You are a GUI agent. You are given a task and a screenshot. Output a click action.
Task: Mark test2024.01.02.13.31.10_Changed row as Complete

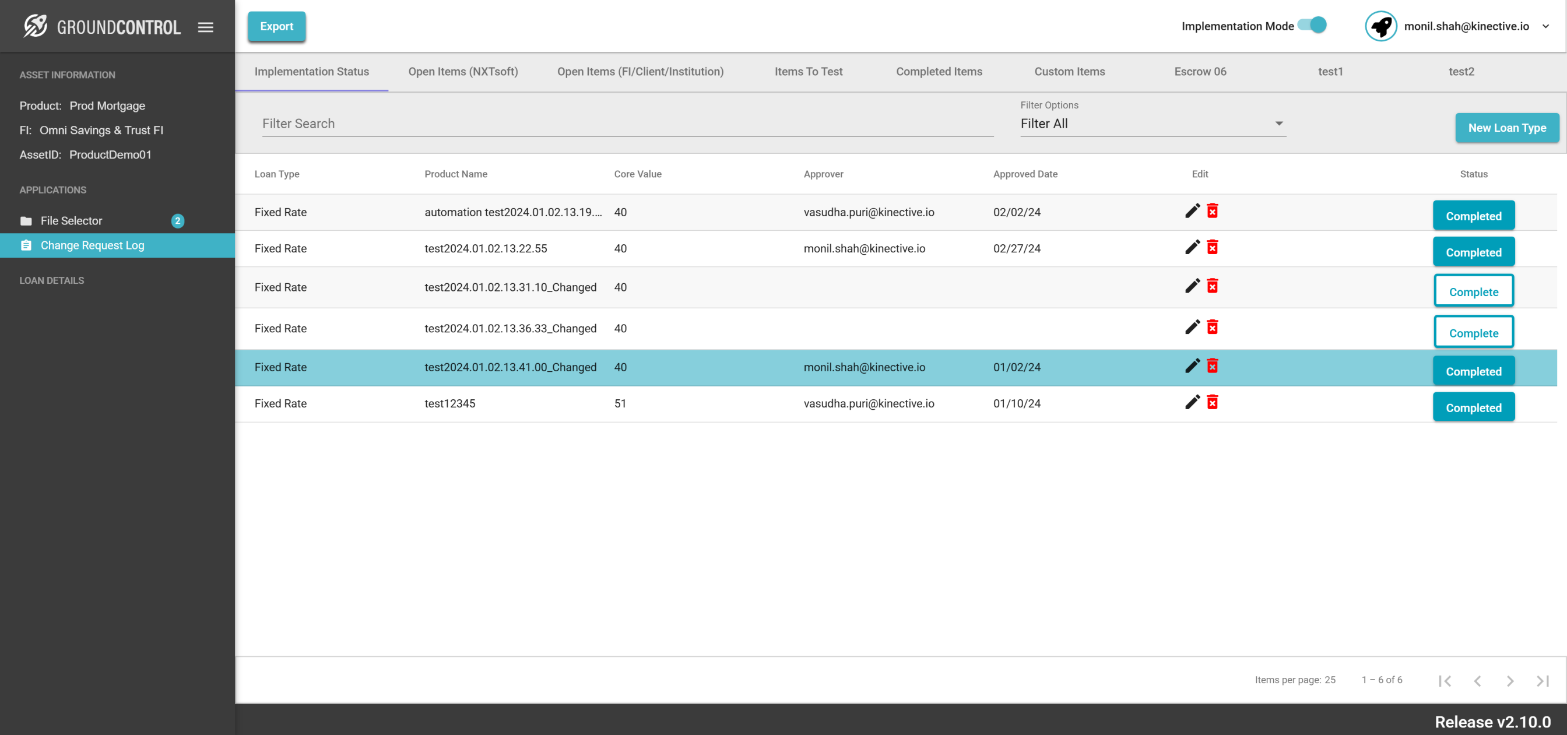click(1473, 291)
